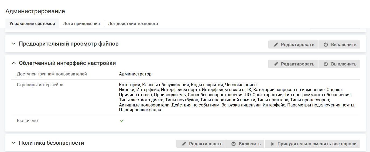The height and width of the screenshot is (152, 370).
Task: Click pencil icon for Предварительный просмотр файлов
Action: 276,45
